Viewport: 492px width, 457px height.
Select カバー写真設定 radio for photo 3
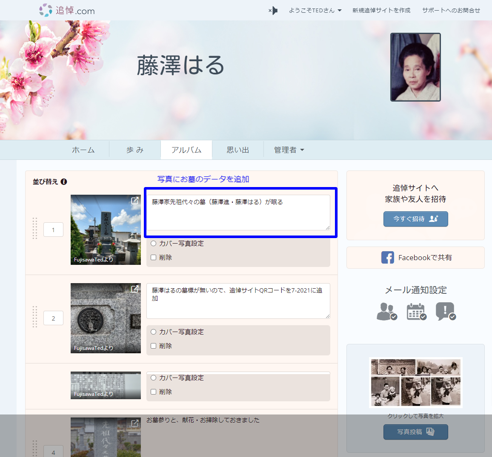(154, 378)
